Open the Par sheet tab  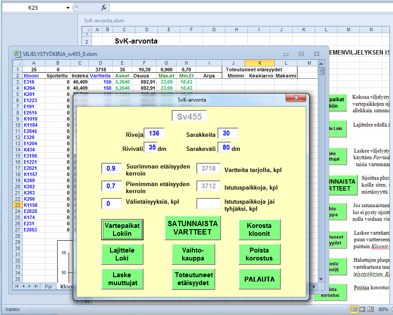[48, 286]
